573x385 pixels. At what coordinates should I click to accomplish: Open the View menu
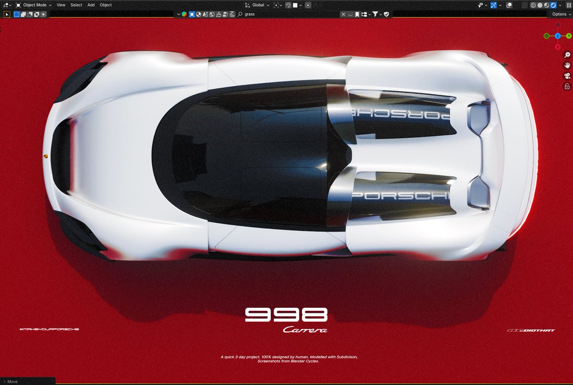[x=61, y=5]
